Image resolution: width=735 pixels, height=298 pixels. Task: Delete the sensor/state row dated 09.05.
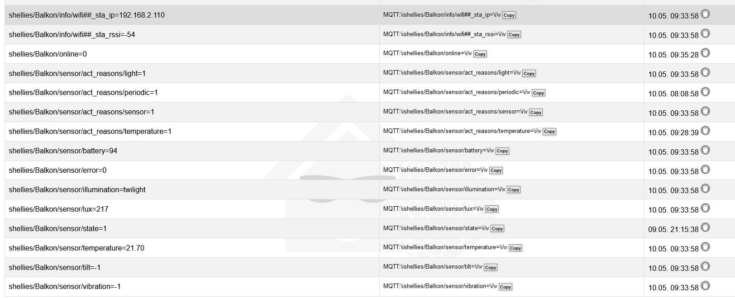pyautogui.click(x=705, y=228)
